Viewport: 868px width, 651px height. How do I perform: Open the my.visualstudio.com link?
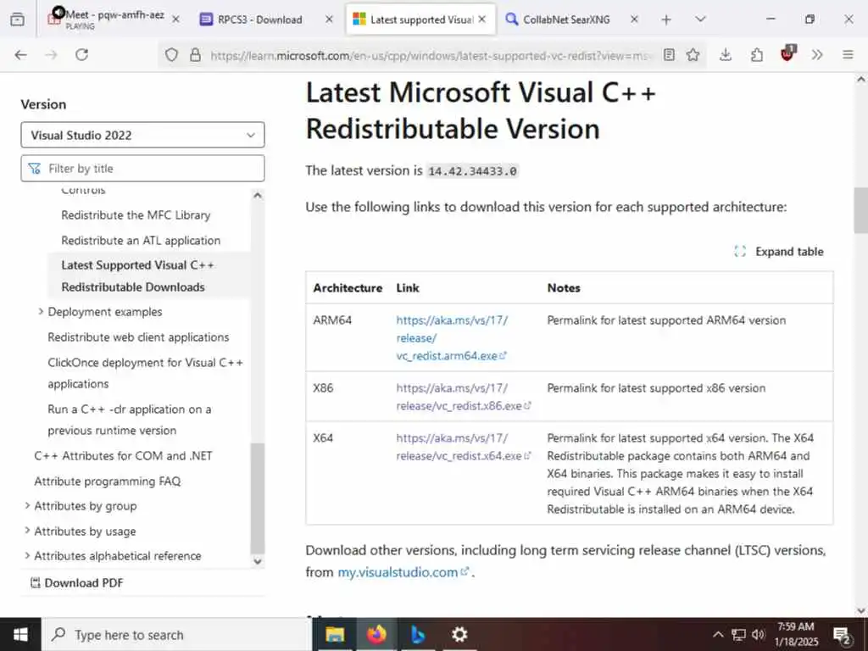pyautogui.click(x=403, y=572)
